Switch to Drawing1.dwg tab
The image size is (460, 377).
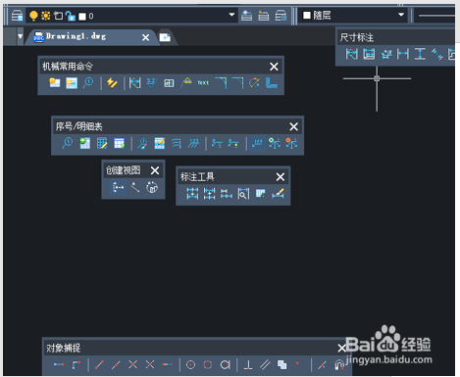[76, 36]
